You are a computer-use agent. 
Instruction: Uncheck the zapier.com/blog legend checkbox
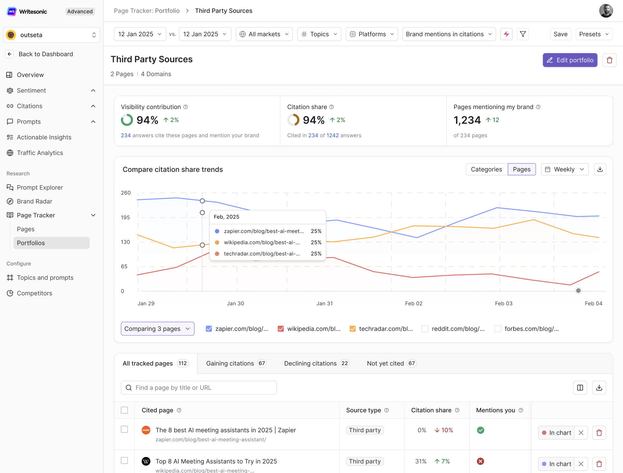[209, 329]
